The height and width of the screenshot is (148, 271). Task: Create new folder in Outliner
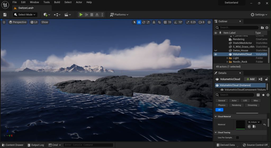coord(262,27)
